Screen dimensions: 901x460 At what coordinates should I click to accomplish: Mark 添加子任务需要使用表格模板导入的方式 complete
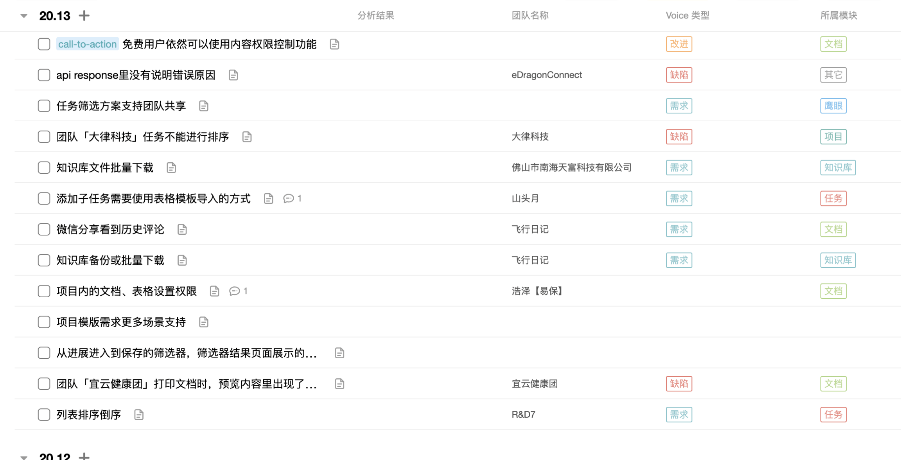[x=44, y=199]
